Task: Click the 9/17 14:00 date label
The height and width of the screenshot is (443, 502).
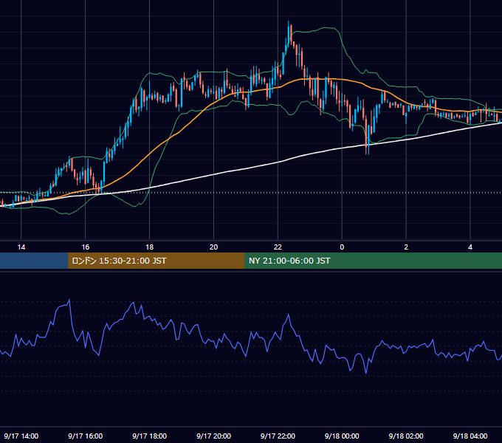Action: click(21, 436)
